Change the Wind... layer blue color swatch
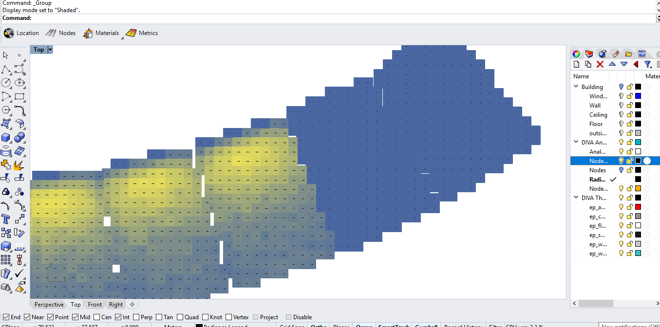 638,96
